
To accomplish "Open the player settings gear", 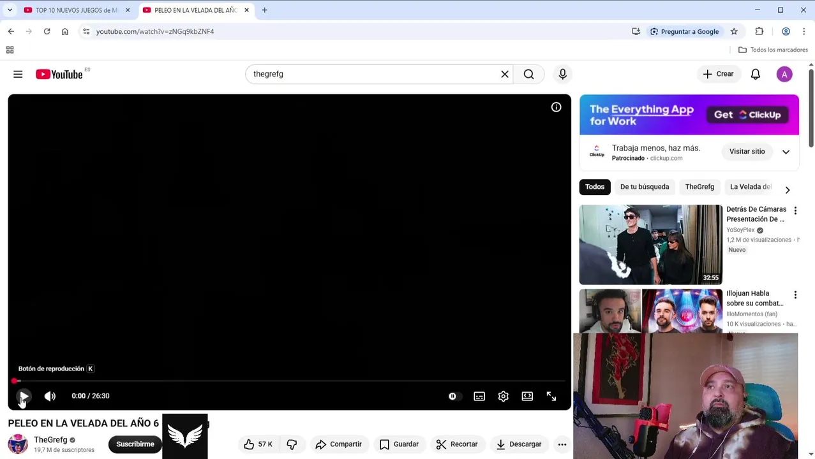I will 504,396.
